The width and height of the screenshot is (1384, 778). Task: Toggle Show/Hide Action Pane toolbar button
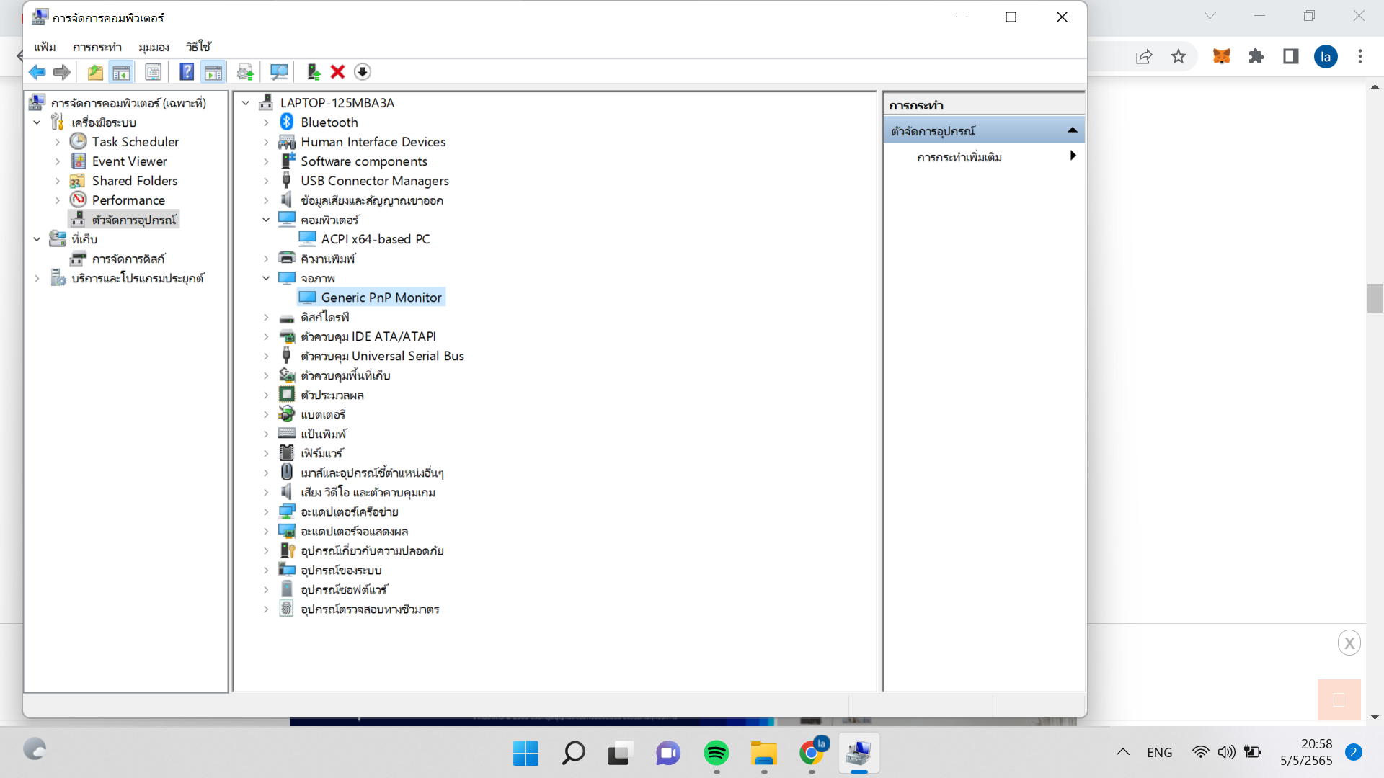[213, 72]
